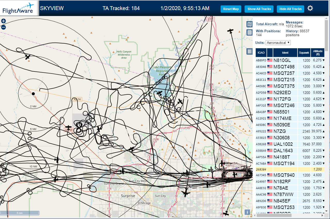
Task: Select the MSQT940 aircraft row
Action: 290,175
